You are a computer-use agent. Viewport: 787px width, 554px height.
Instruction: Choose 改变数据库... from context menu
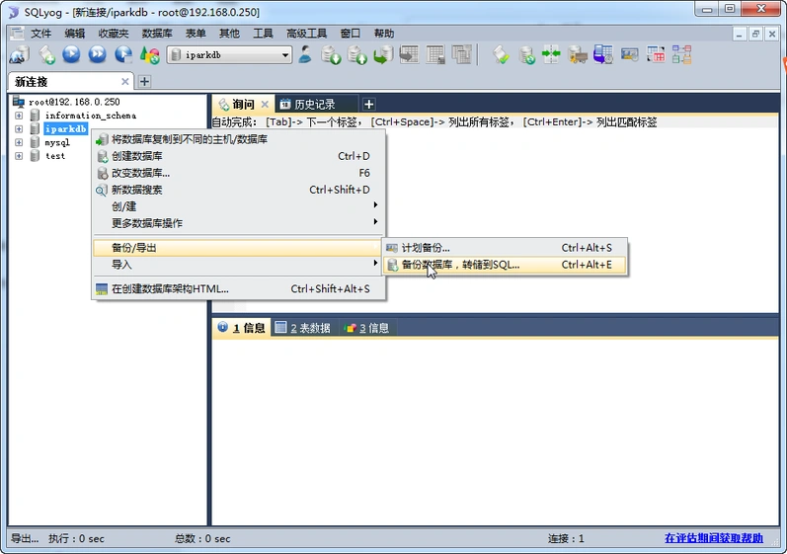[x=238, y=173]
